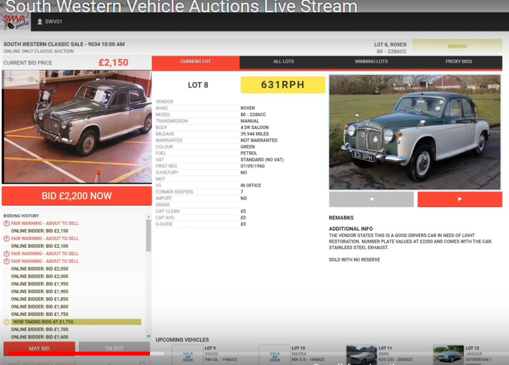Click the South Western Classic Sale title
The height and width of the screenshot is (365, 509).
pyautogui.click(x=64, y=44)
